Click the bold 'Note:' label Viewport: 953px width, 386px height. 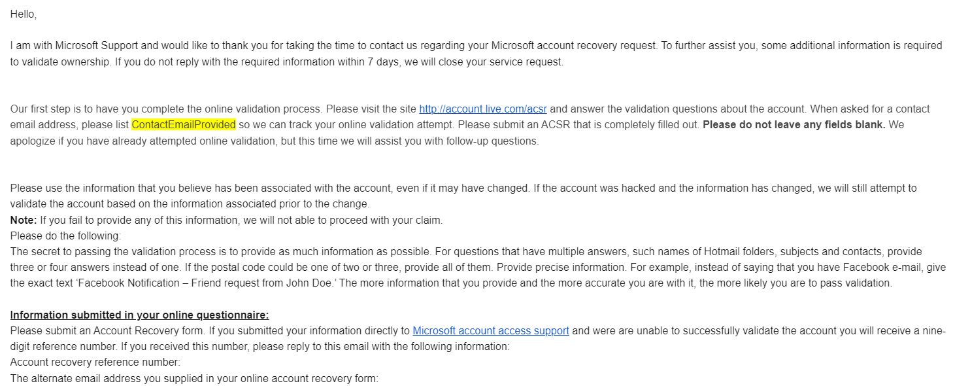(23, 220)
